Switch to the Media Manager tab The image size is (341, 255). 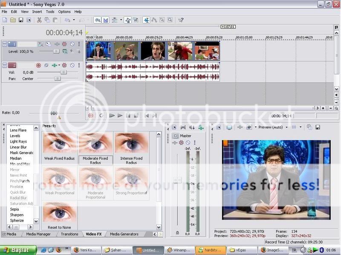pyautogui.click(x=38, y=234)
